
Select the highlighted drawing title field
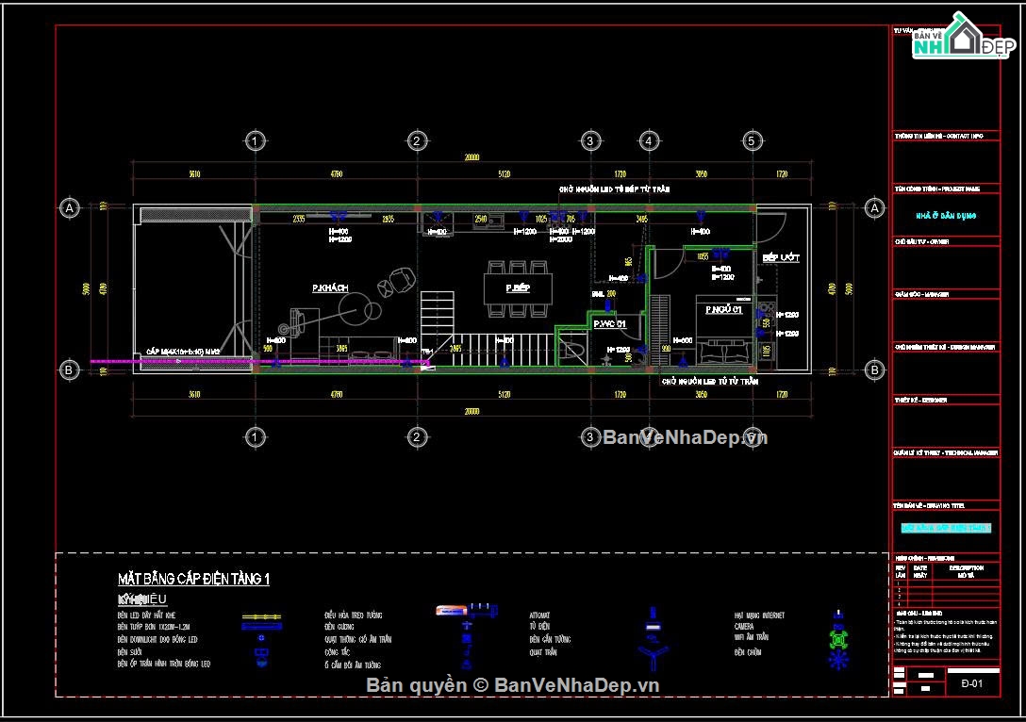(946, 528)
